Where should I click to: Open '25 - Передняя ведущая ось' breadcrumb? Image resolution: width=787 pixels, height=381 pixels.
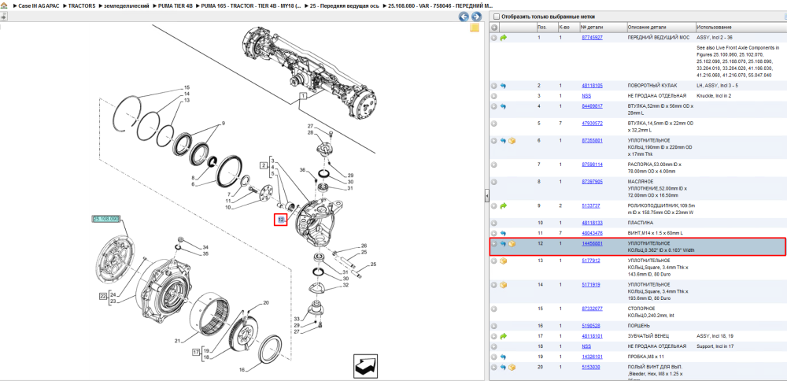[x=345, y=6]
